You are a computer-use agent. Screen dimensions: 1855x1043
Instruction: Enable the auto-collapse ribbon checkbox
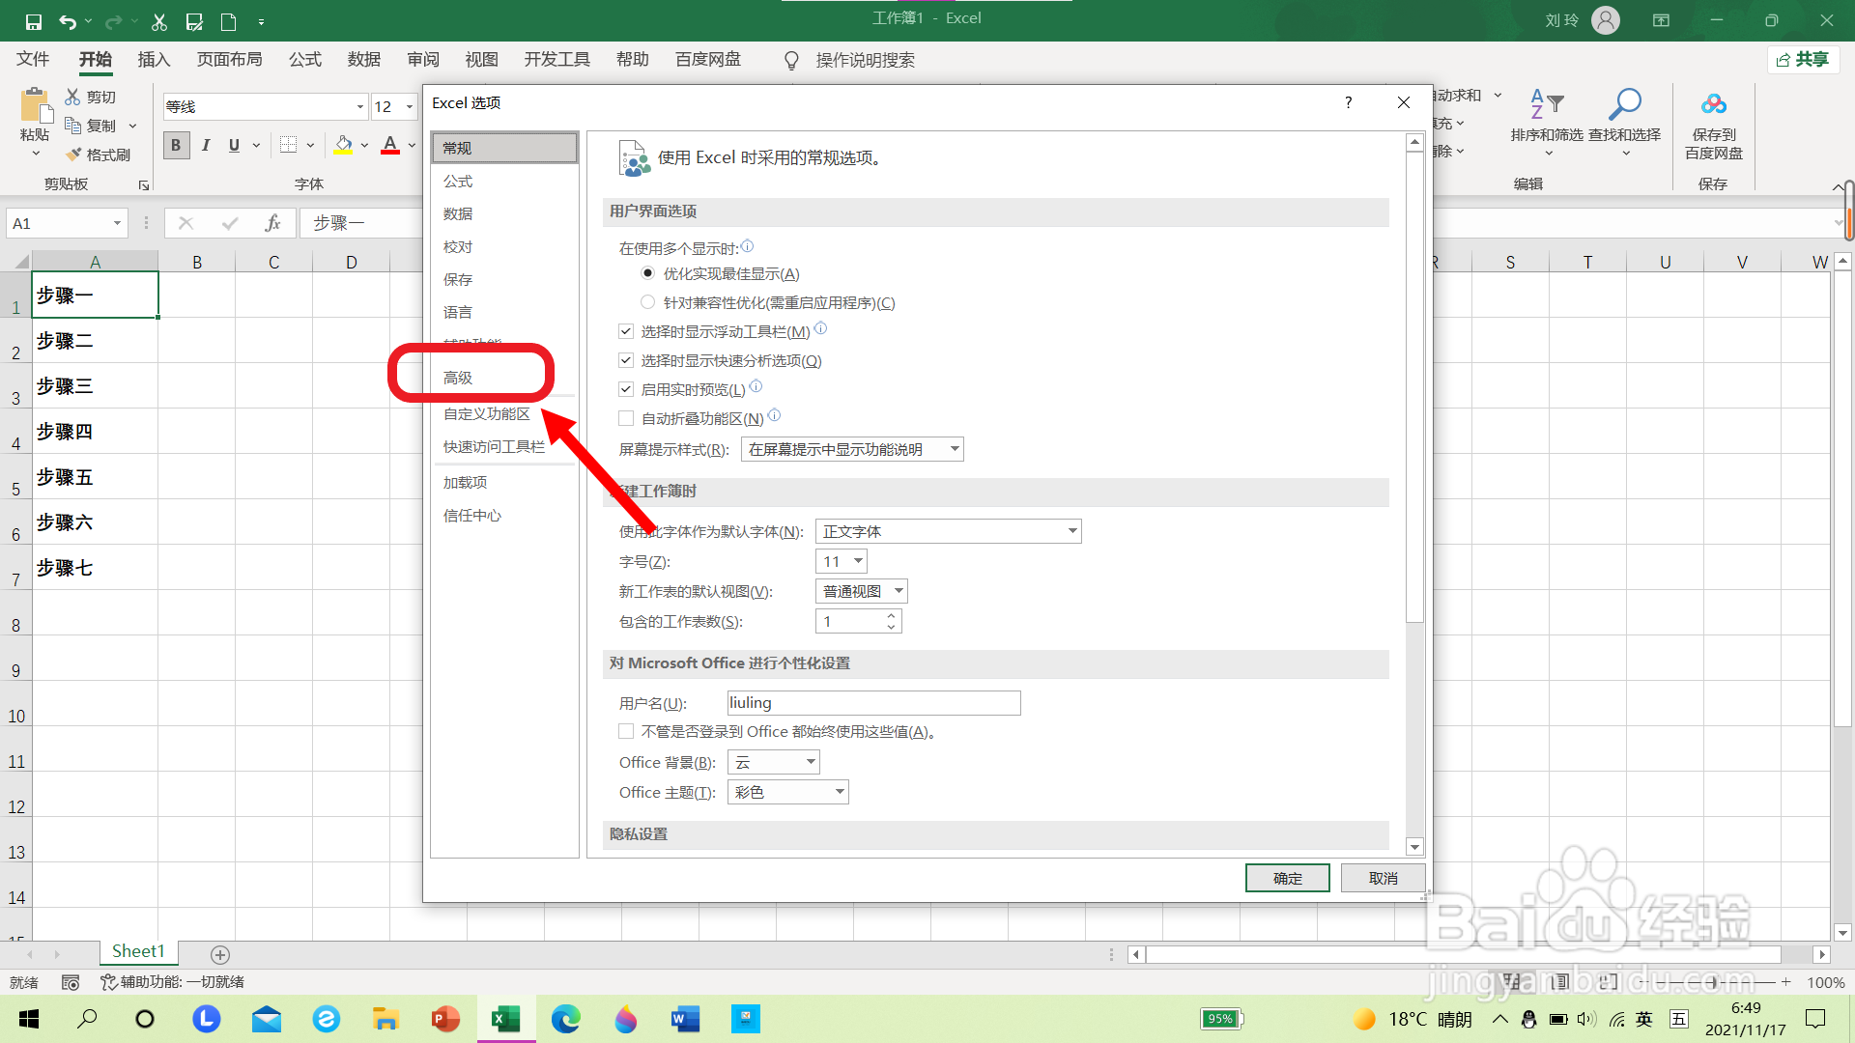point(626,418)
